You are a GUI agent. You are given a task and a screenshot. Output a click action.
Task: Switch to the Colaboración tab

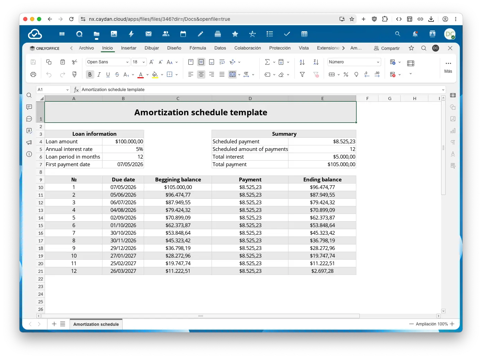pos(248,48)
